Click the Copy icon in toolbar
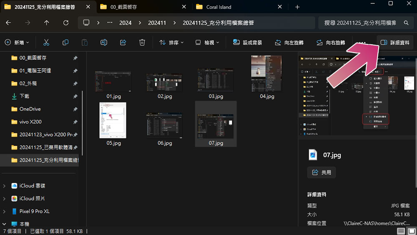Viewport: 417px width, 235px height. pyautogui.click(x=65, y=42)
